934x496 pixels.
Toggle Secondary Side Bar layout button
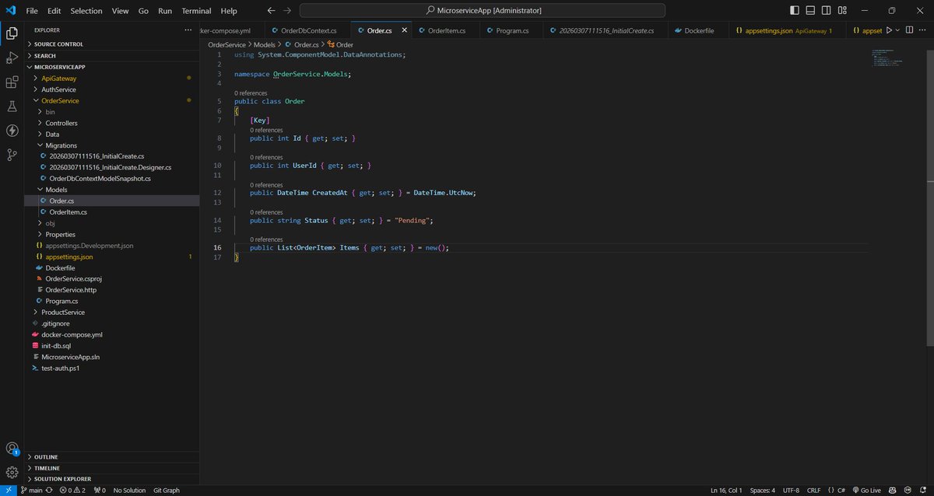coord(826,11)
